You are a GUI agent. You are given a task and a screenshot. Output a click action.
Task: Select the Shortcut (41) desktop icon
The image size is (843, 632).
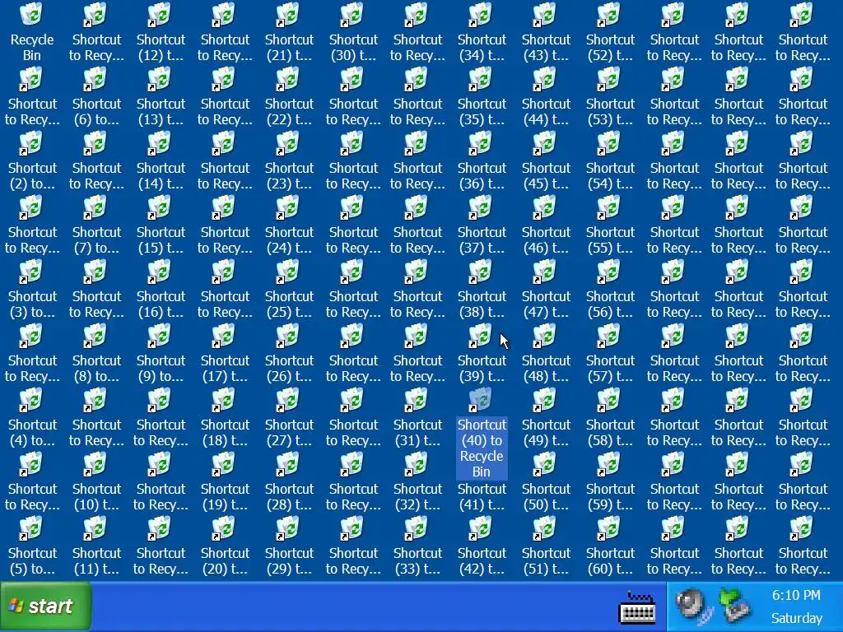pos(482,496)
